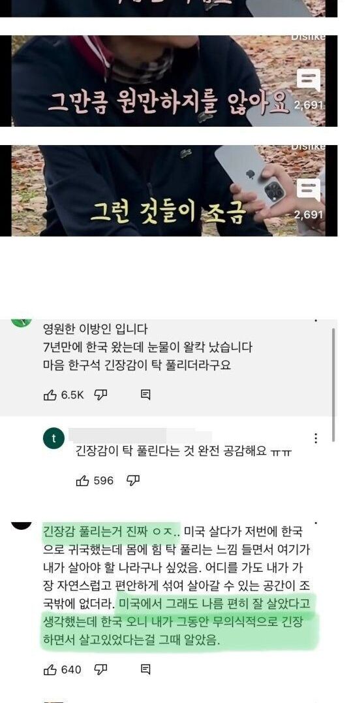Dislike the comment with 6.5K likes
This screenshot has width=351, height=703.
(100, 395)
